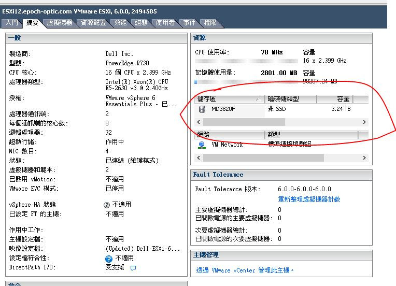396x286 pixels.
Task: Open the DirectPath I/O comment bubble icon
Action: (x=133, y=268)
